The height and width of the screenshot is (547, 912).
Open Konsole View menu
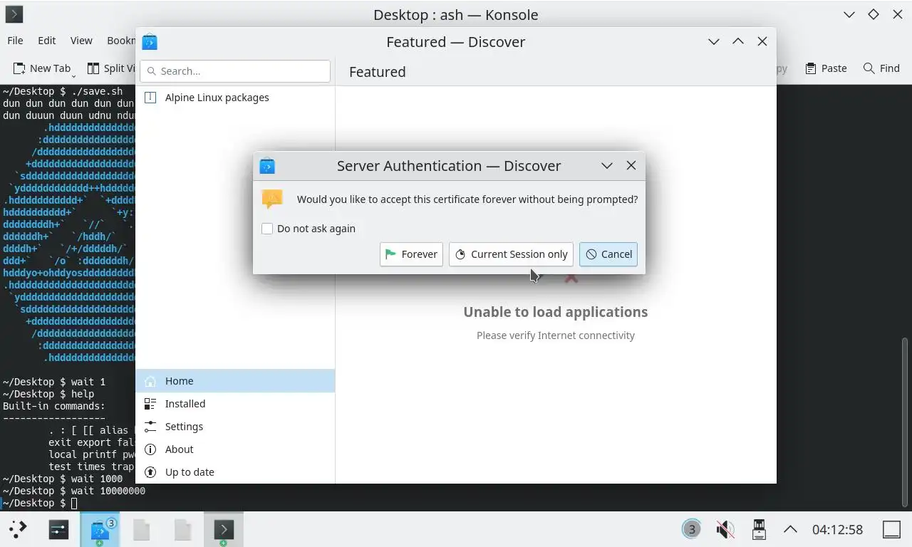pyautogui.click(x=81, y=41)
